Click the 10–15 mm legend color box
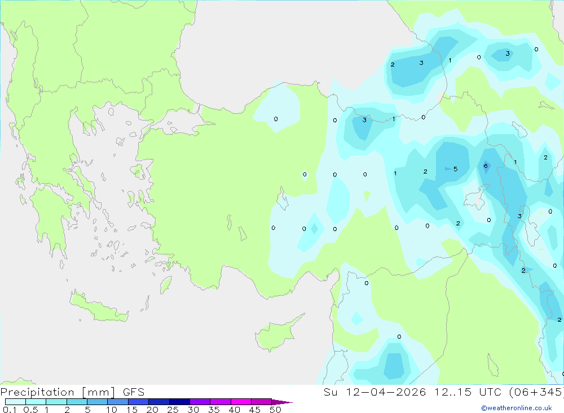 (x=118, y=402)
